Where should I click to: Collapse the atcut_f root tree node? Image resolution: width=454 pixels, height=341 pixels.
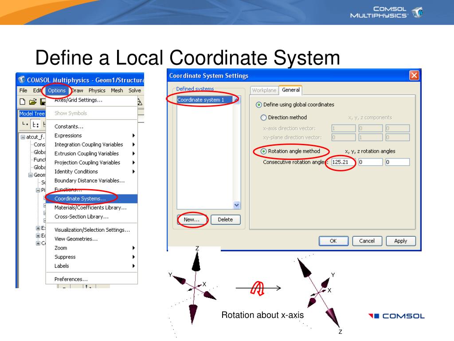click(x=23, y=137)
